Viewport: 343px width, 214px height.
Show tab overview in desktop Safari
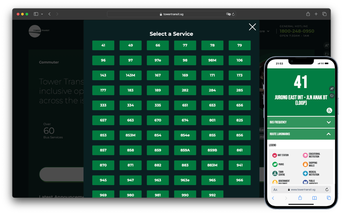324,14
